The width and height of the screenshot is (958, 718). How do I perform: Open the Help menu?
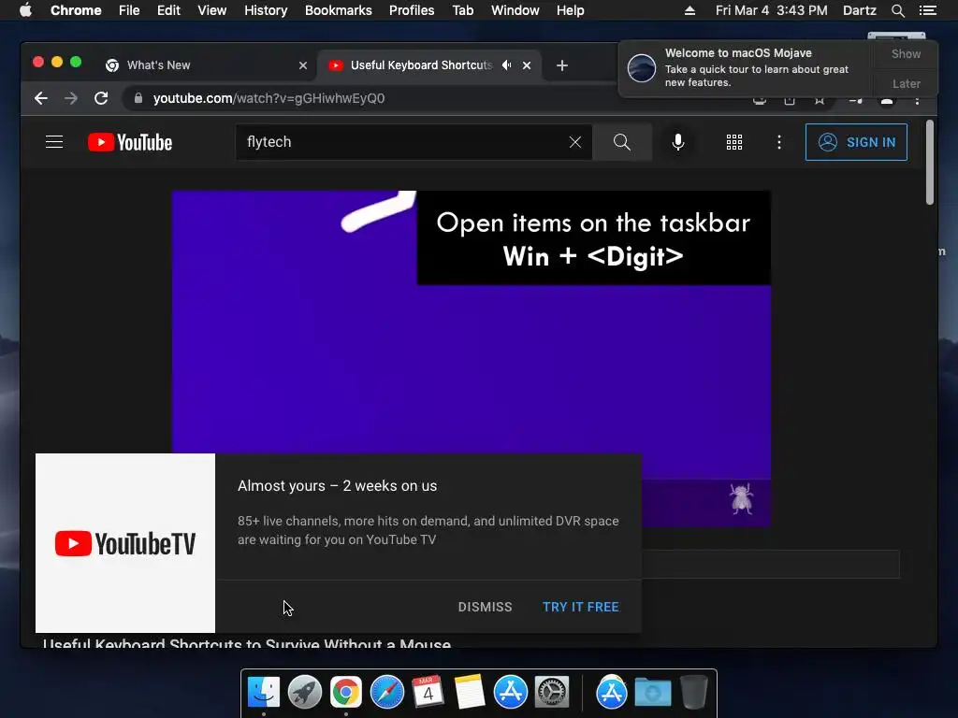click(x=570, y=10)
